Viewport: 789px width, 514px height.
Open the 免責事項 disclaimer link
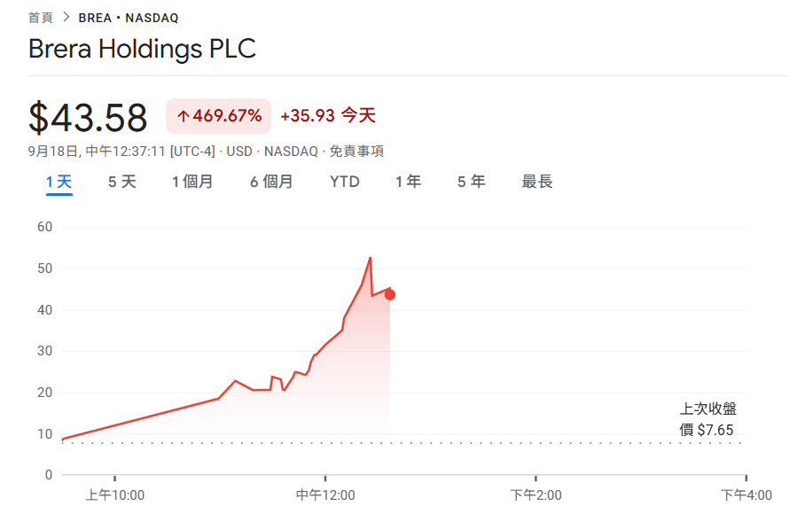(356, 152)
